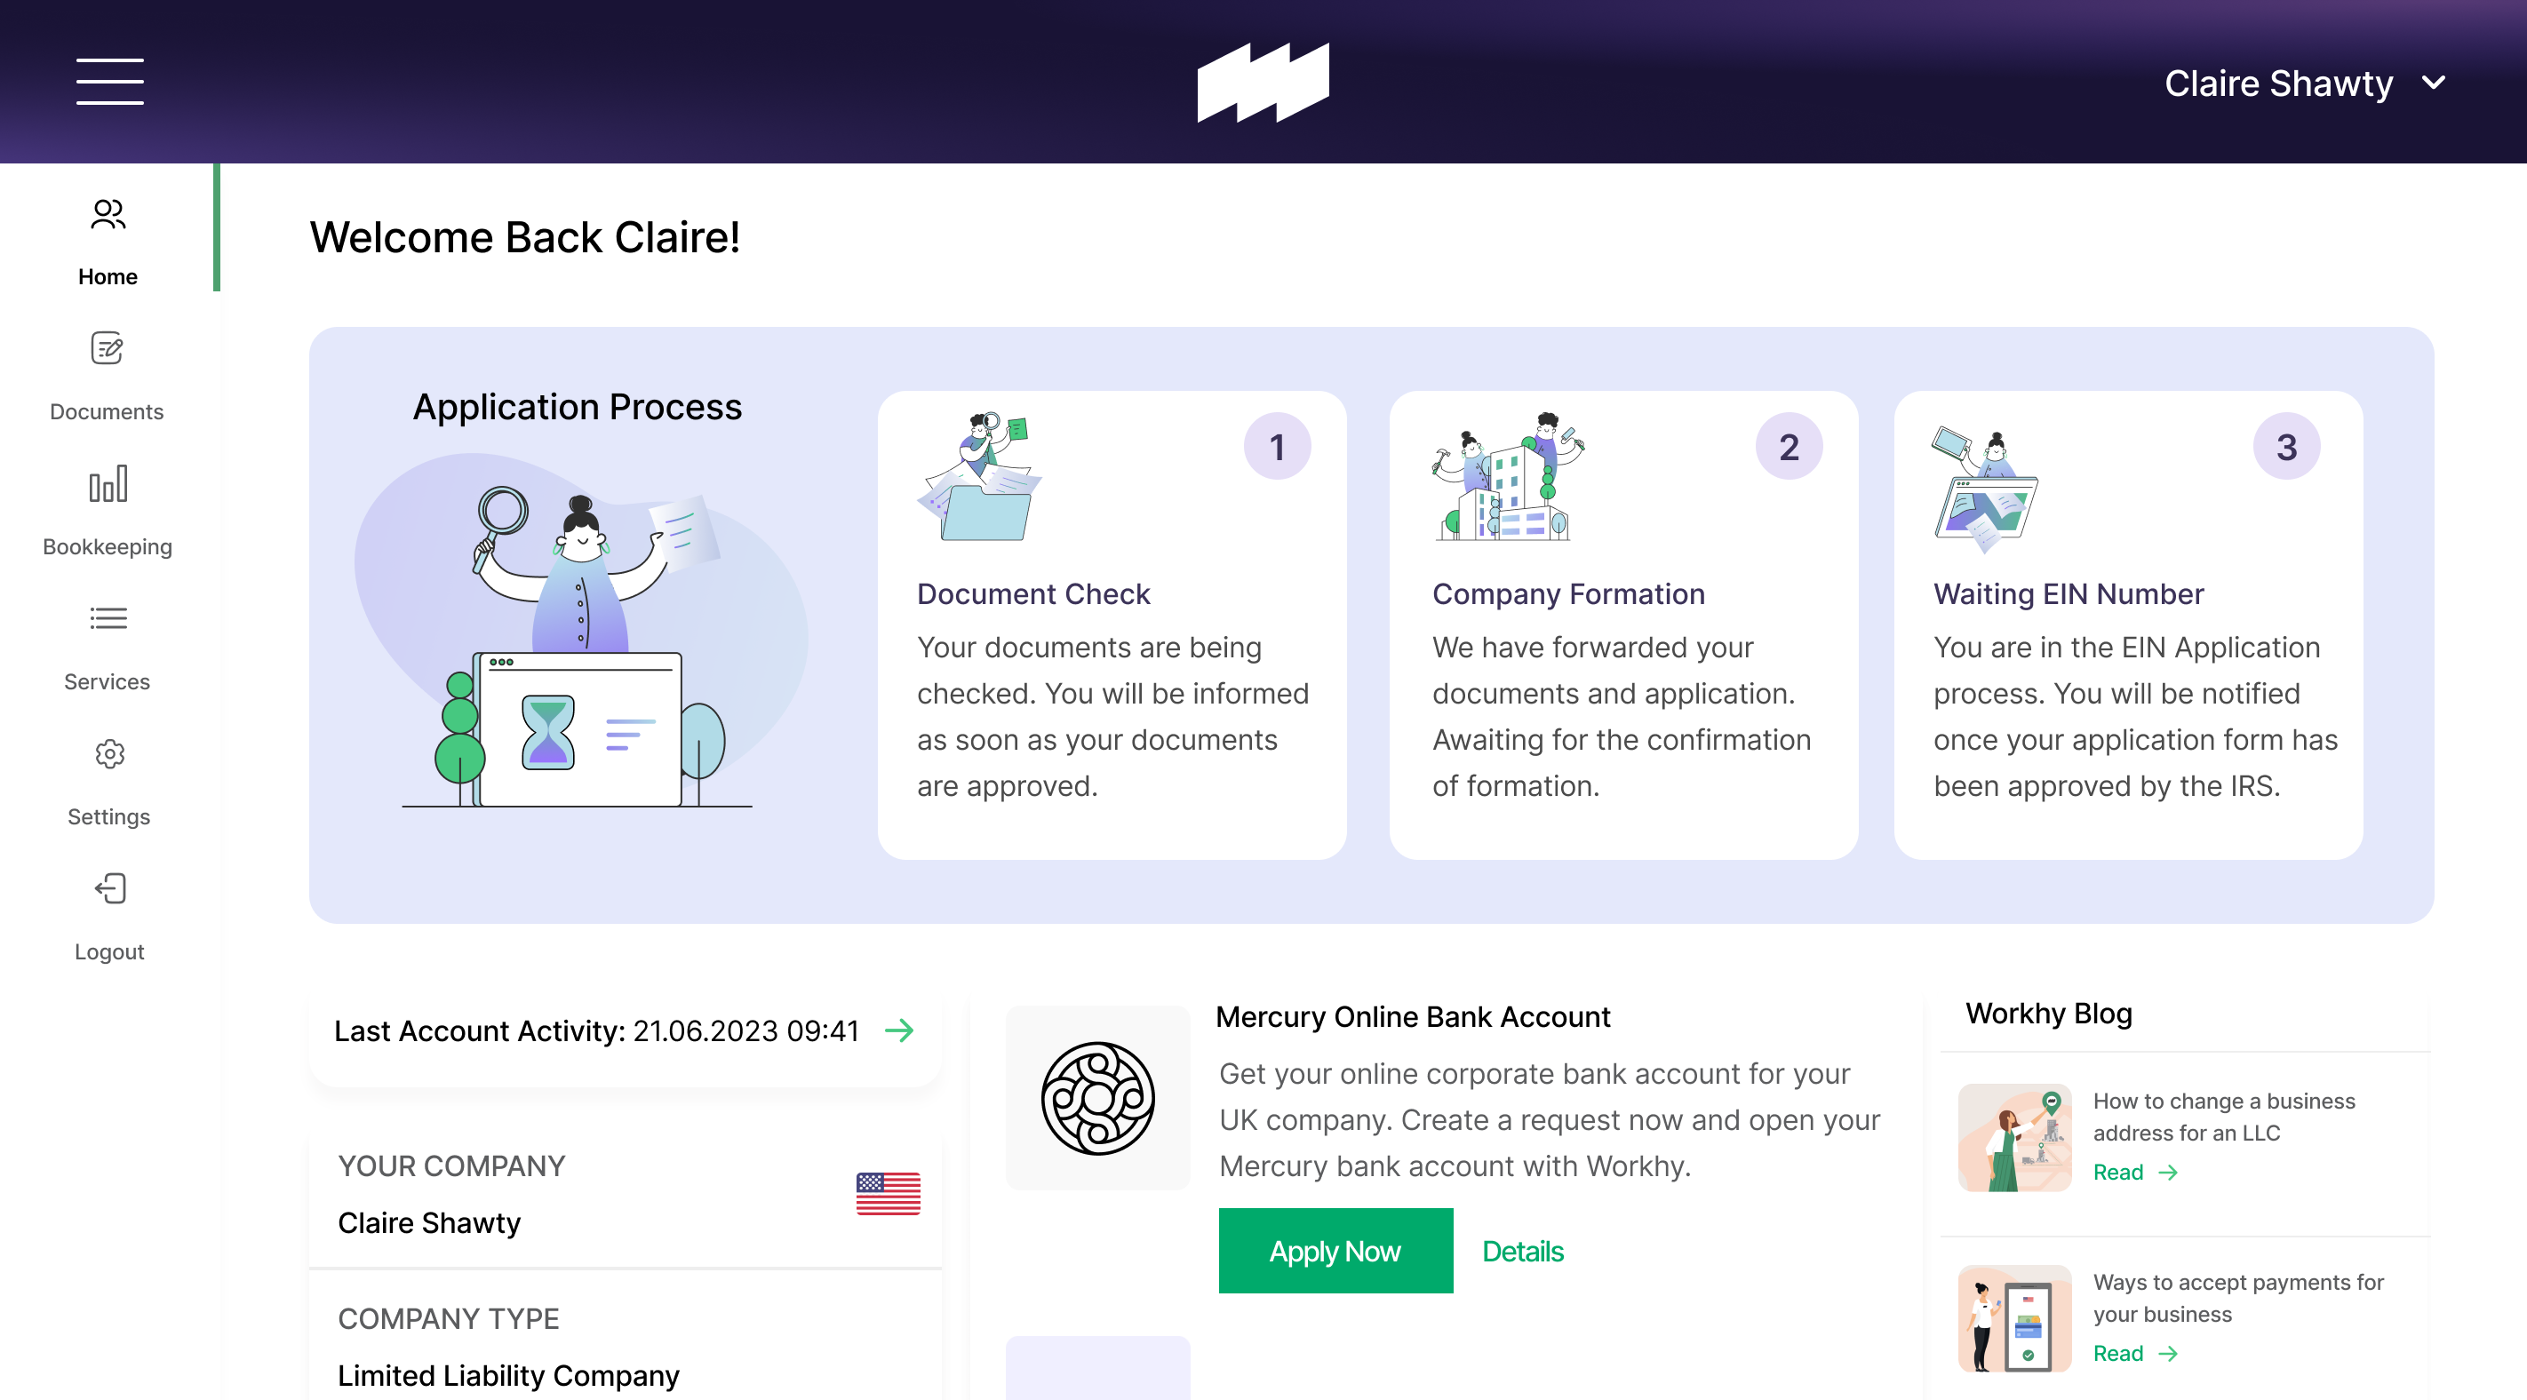Viewport: 2527px width, 1400px height.
Task: Click the Logout icon
Action: [x=110, y=889]
